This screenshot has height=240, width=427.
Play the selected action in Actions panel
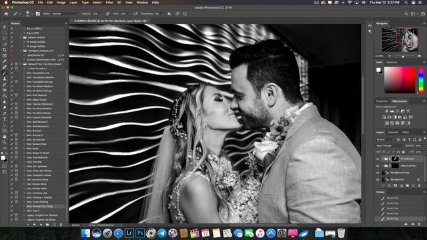pos(41,225)
